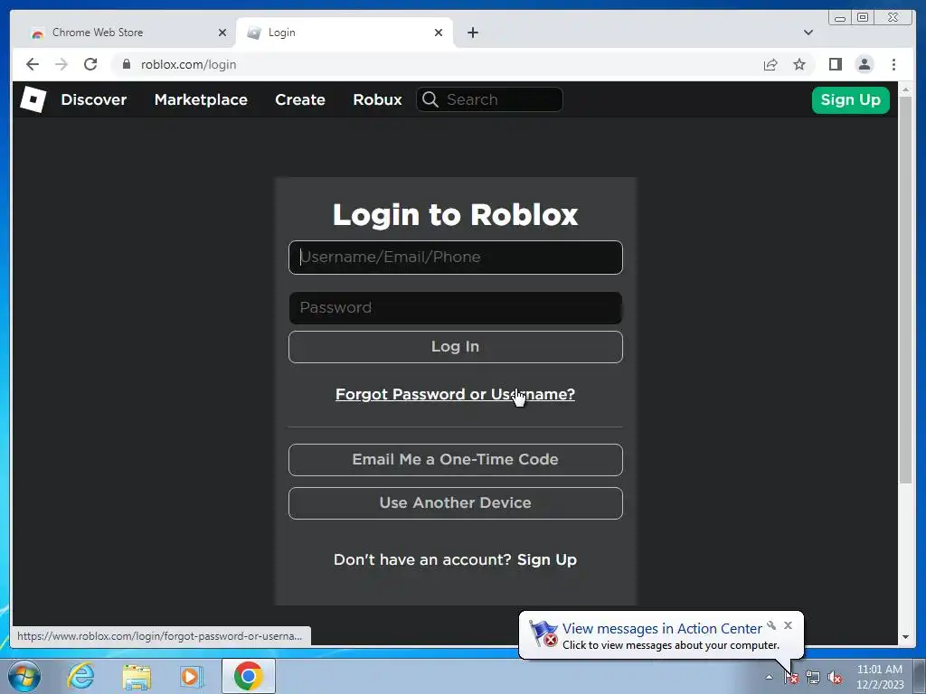Open the taskbar clock showing 11:01 AM
This screenshot has height=694, width=926.
coord(879,677)
